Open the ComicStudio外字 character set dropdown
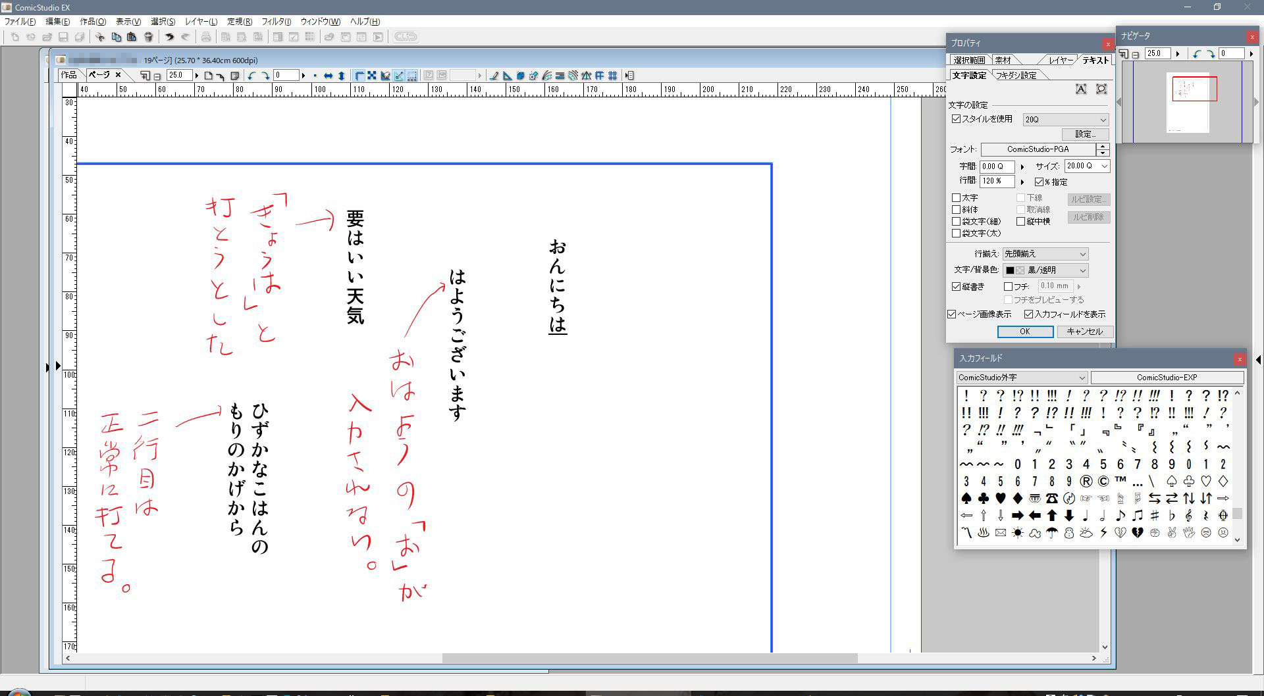1264x696 pixels. (1021, 378)
